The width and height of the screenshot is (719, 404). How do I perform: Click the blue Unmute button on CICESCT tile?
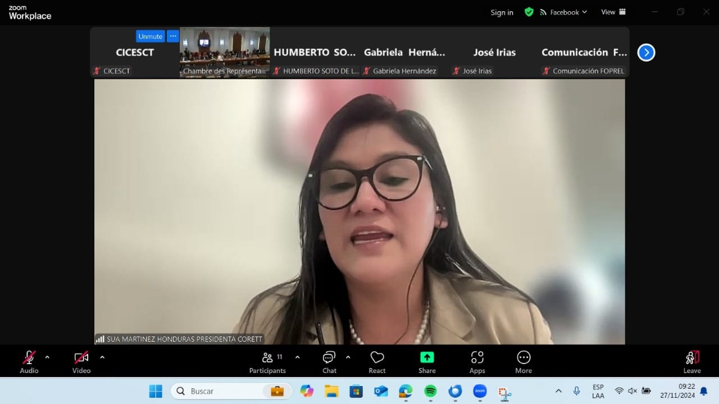click(151, 36)
